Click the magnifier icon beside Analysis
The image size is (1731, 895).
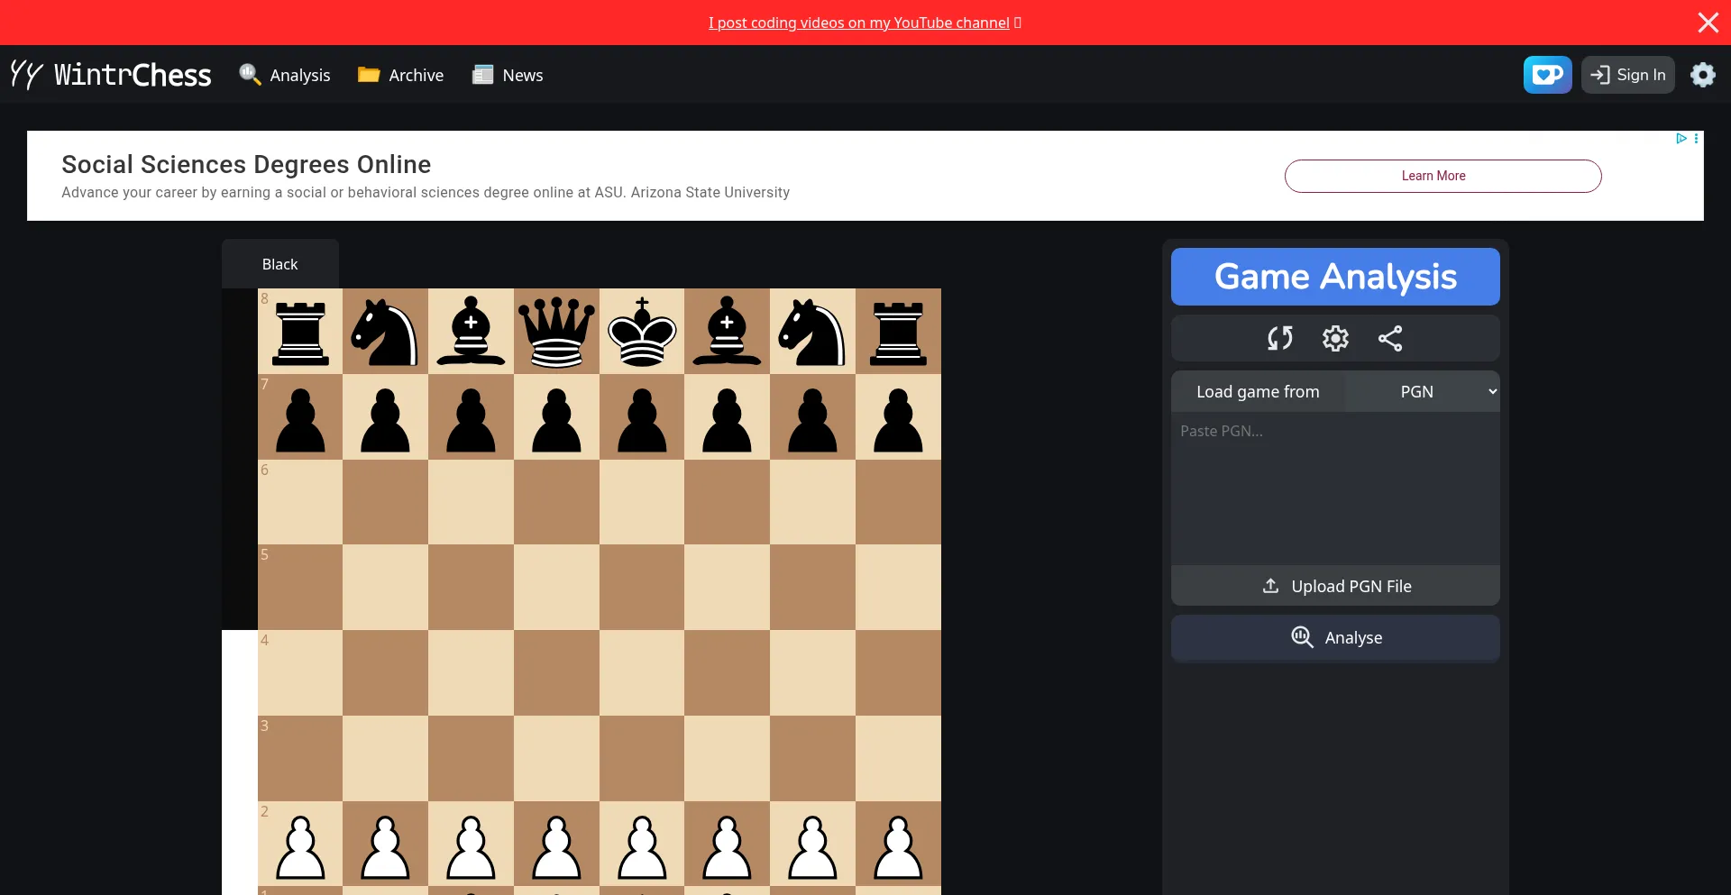pyautogui.click(x=250, y=75)
